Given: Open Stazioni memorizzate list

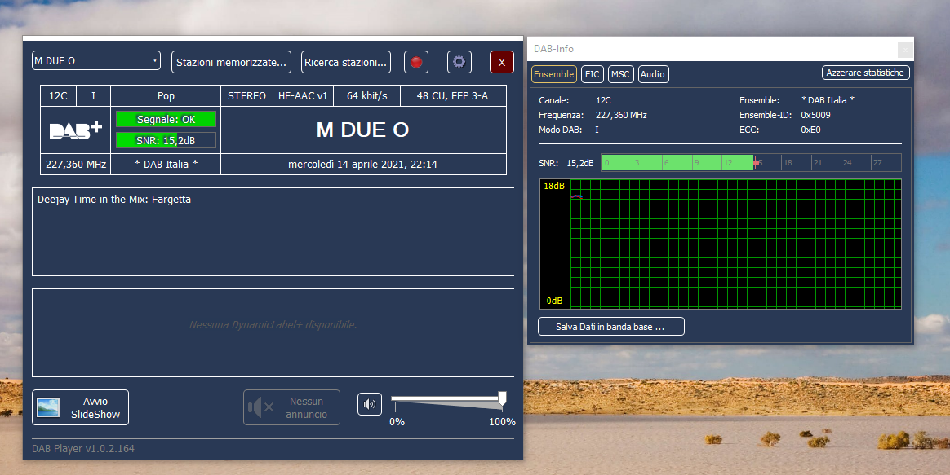Looking at the screenshot, I should [x=232, y=62].
